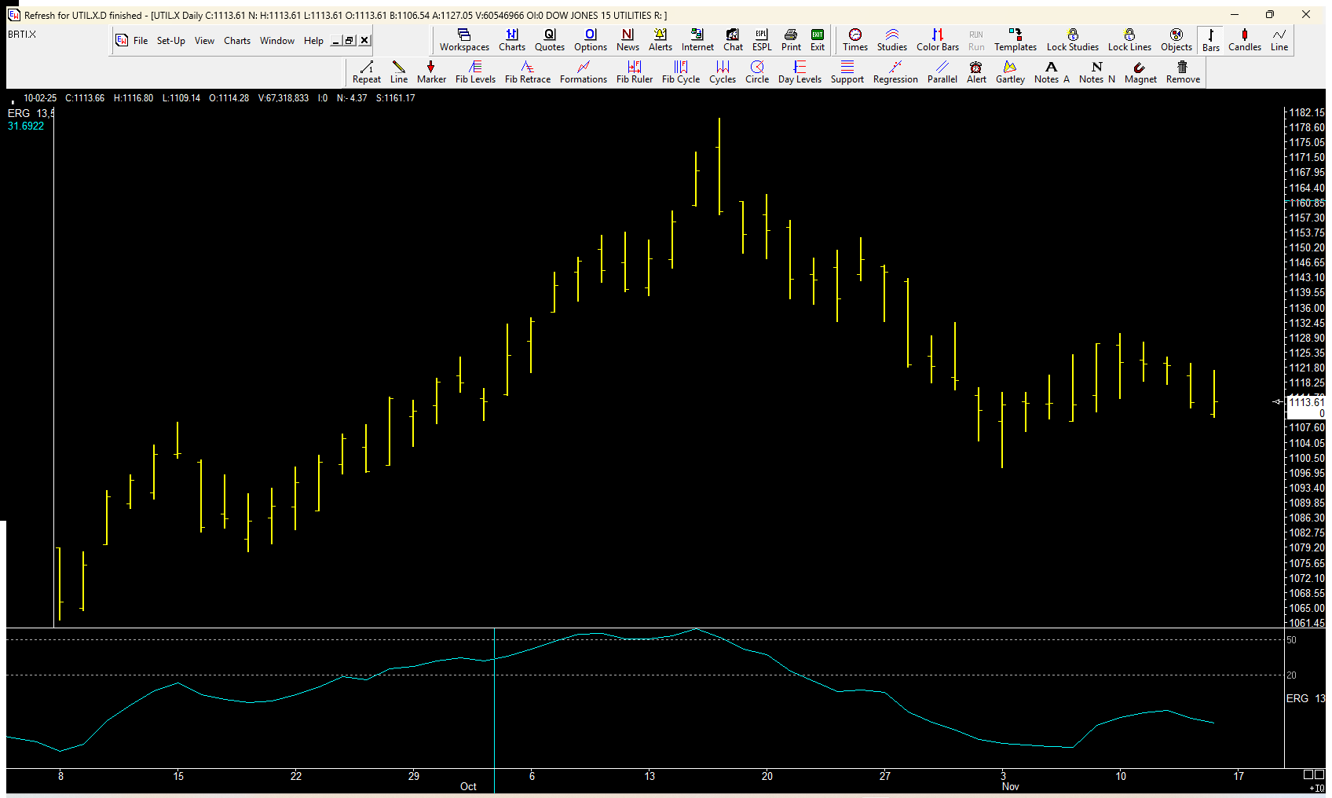
Task: Open the Studies tool
Action: tap(891, 39)
